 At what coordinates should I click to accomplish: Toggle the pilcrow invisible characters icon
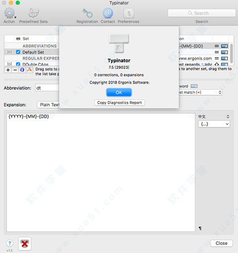tap(200, 228)
